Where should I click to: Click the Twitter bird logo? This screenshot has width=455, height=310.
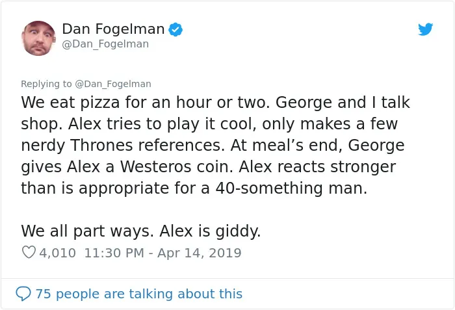point(425,29)
